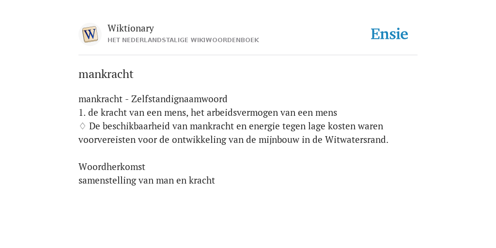Click the horizontal divider below the header
The height and width of the screenshot is (248, 496).
248,55
